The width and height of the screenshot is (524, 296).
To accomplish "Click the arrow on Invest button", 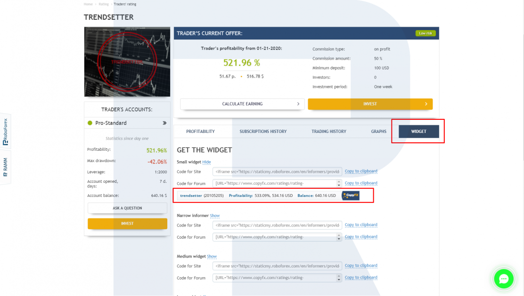I will [x=426, y=104].
